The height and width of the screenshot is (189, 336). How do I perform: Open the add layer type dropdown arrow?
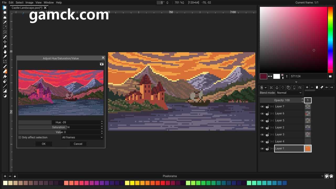266,88
